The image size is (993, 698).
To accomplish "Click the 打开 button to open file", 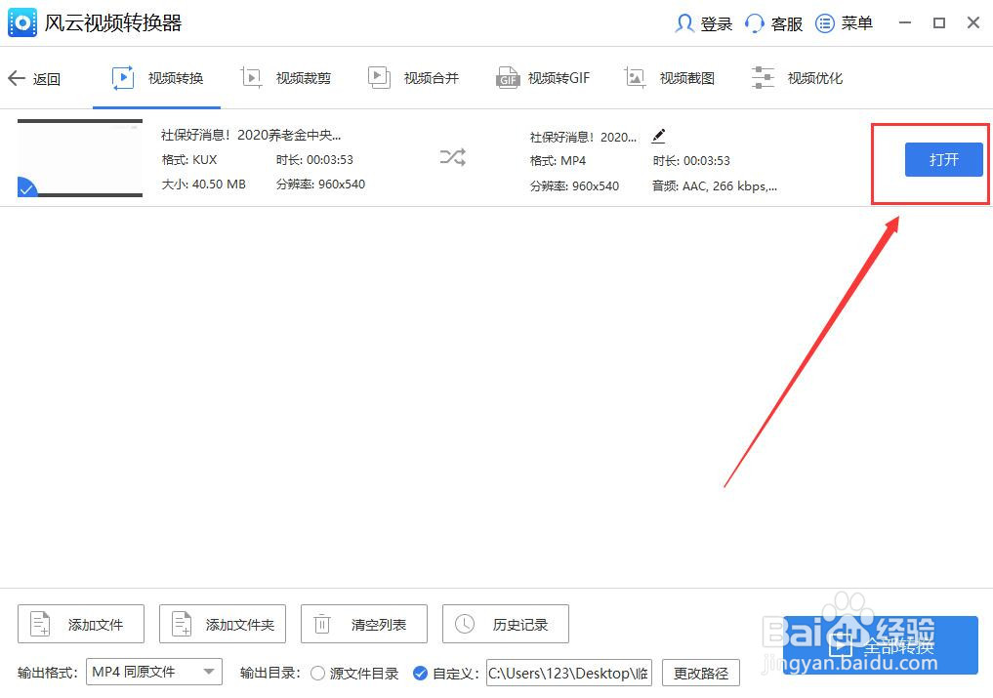I will [942, 159].
